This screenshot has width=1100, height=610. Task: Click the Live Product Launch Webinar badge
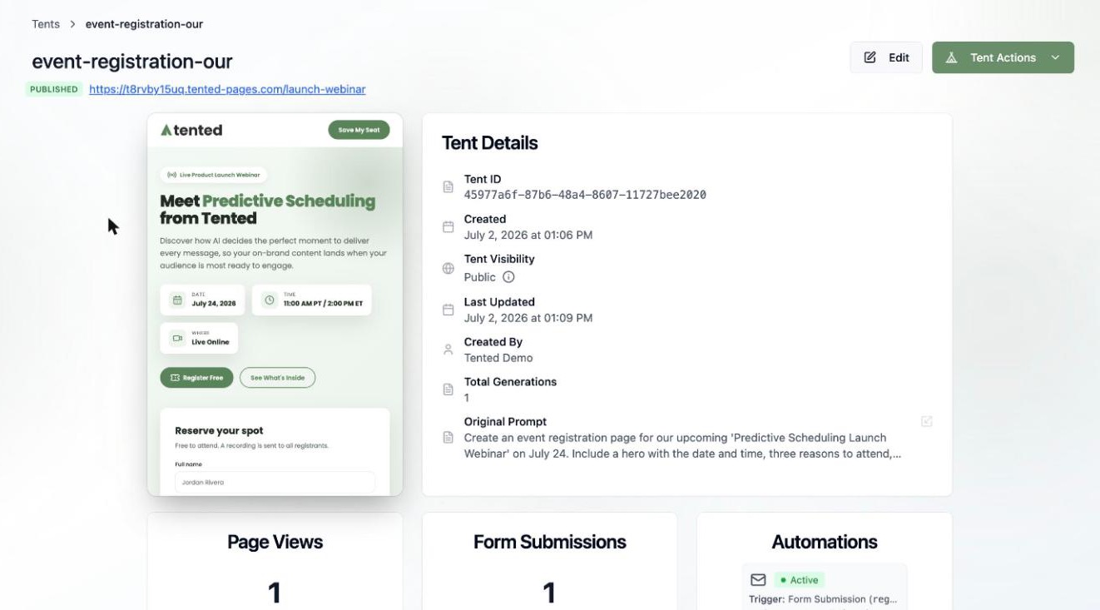[x=214, y=175]
